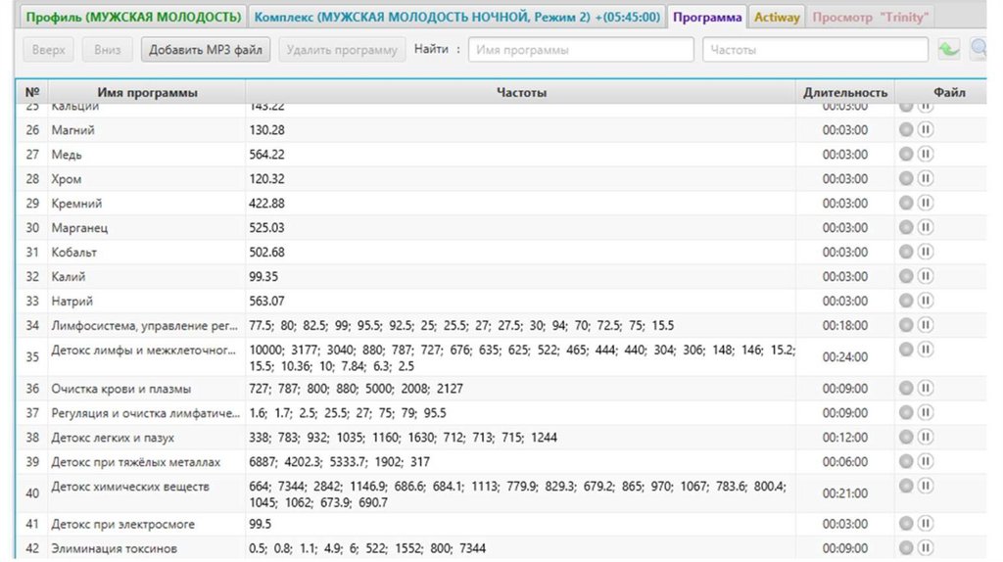Select frequency 422.88 in Кремний row
Screen dimensions: 1003x562
point(266,203)
